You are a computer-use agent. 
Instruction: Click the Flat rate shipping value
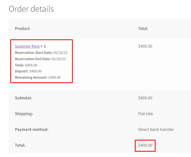click(x=146, y=114)
